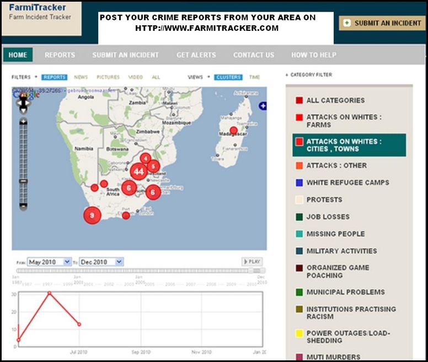This screenshot has width=428, height=362.
Task: Select Attacks on Whites: Farms category
Action: tap(339, 121)
